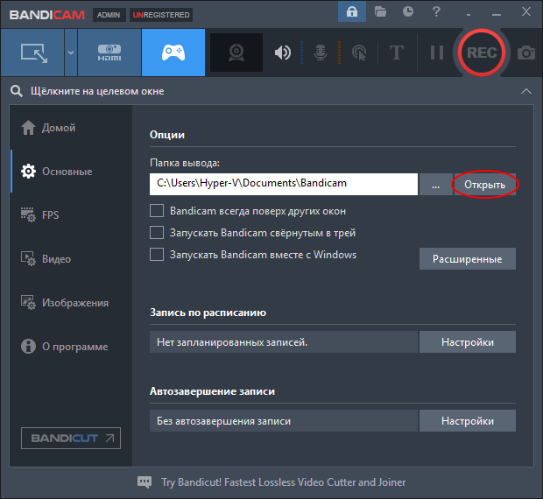Switch to HDMI device recording mode
The image size is (543, 499).
(109, 53)
